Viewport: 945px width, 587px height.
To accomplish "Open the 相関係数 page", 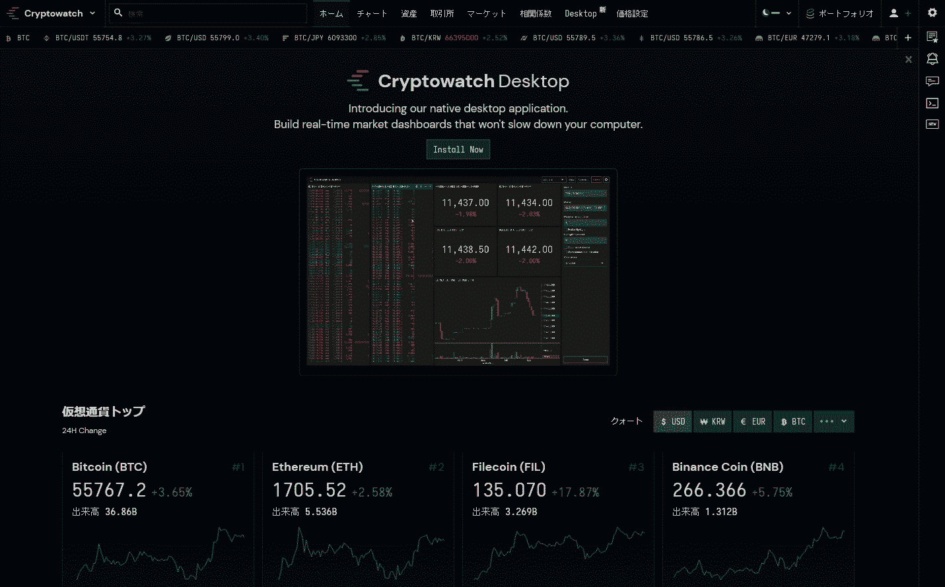I will click(536, 13).
